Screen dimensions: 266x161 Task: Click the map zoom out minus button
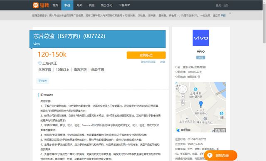click(x=183, y=104)
